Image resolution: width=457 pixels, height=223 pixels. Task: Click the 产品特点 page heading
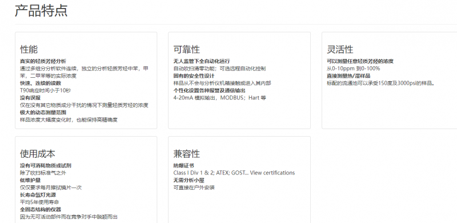(41, 10)
